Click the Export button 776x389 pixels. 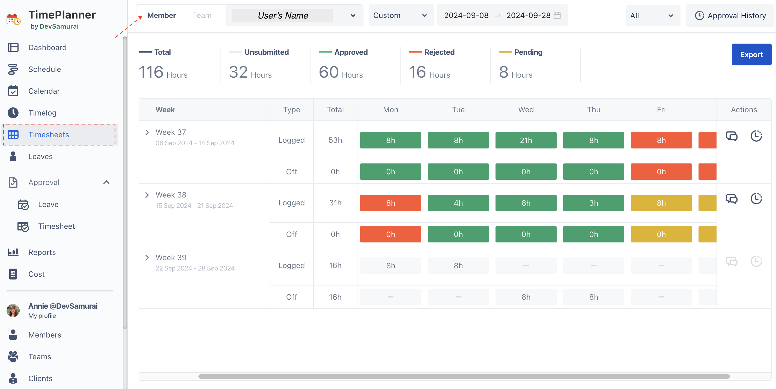click(751, 54)
